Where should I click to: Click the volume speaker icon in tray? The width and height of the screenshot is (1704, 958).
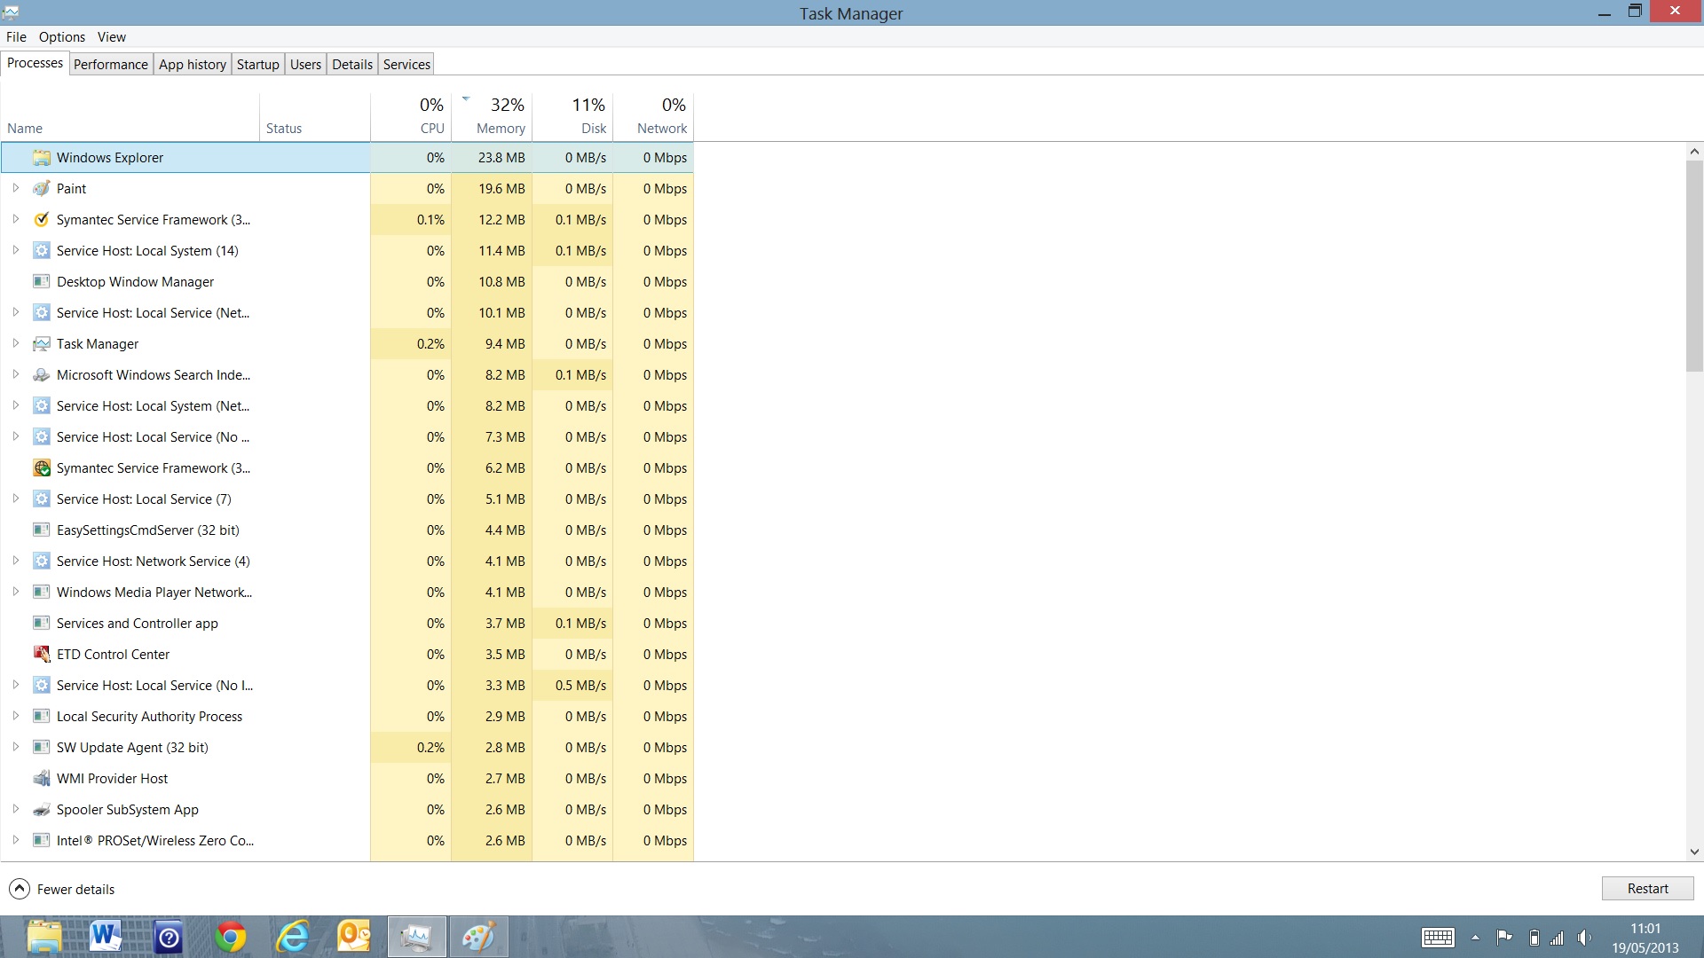click(x=1584, y=938)
